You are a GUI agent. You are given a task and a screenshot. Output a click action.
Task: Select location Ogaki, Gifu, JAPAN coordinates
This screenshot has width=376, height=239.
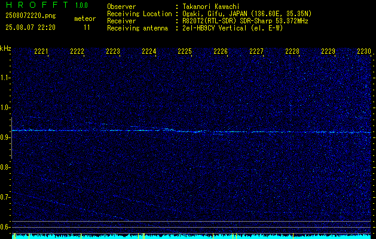pos(247,14)
